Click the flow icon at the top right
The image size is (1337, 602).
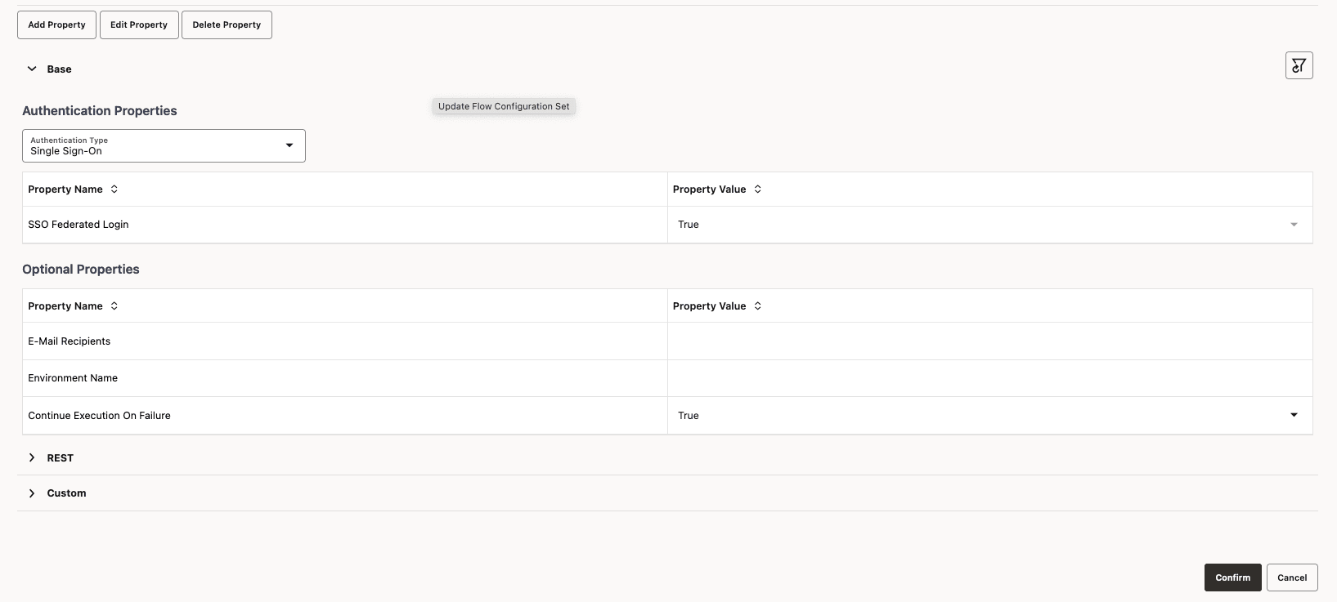coord(1299,65)
